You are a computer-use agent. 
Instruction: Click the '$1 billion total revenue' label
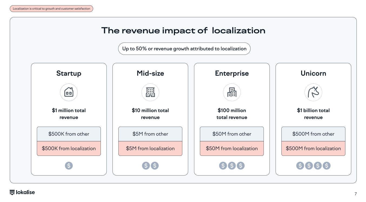[313, 114]
